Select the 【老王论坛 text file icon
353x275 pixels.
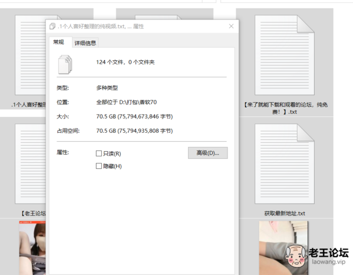coord(31,163)
